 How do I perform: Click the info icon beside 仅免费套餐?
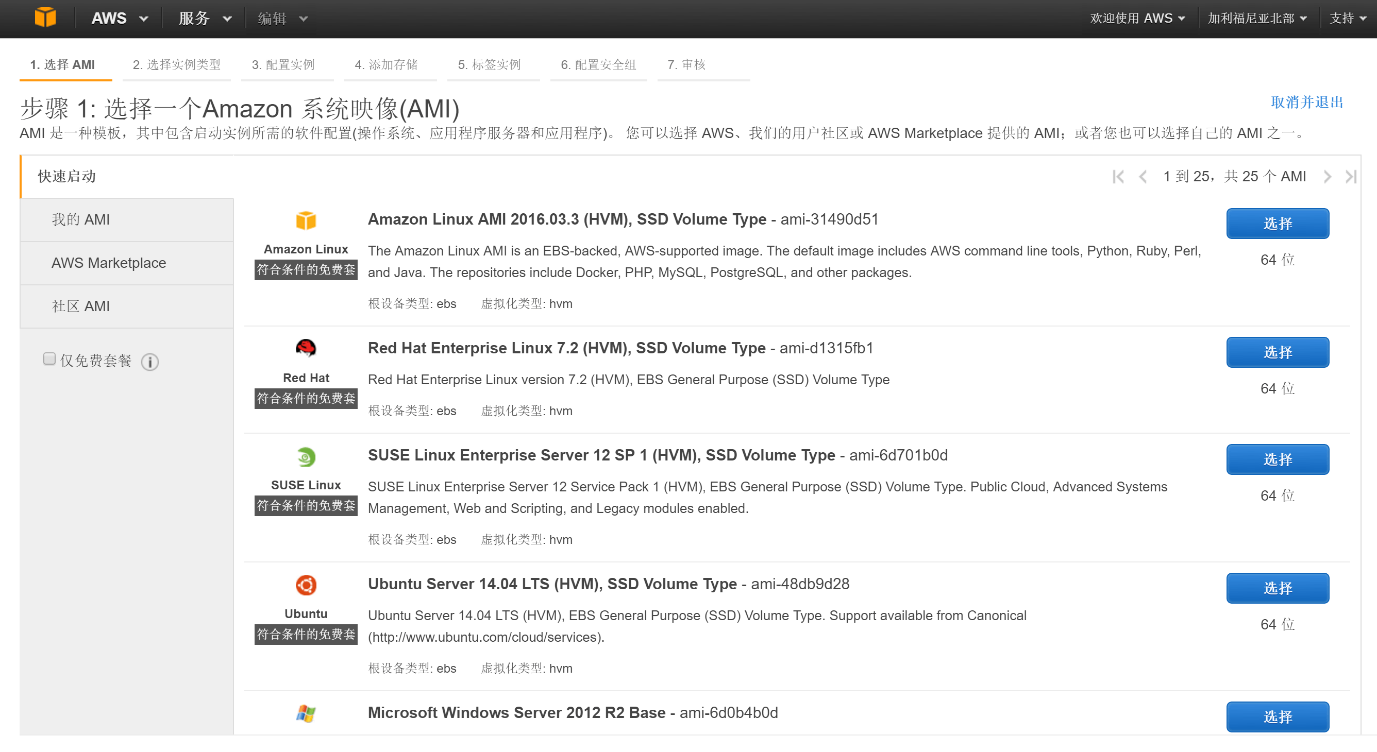tap(149, 362)
